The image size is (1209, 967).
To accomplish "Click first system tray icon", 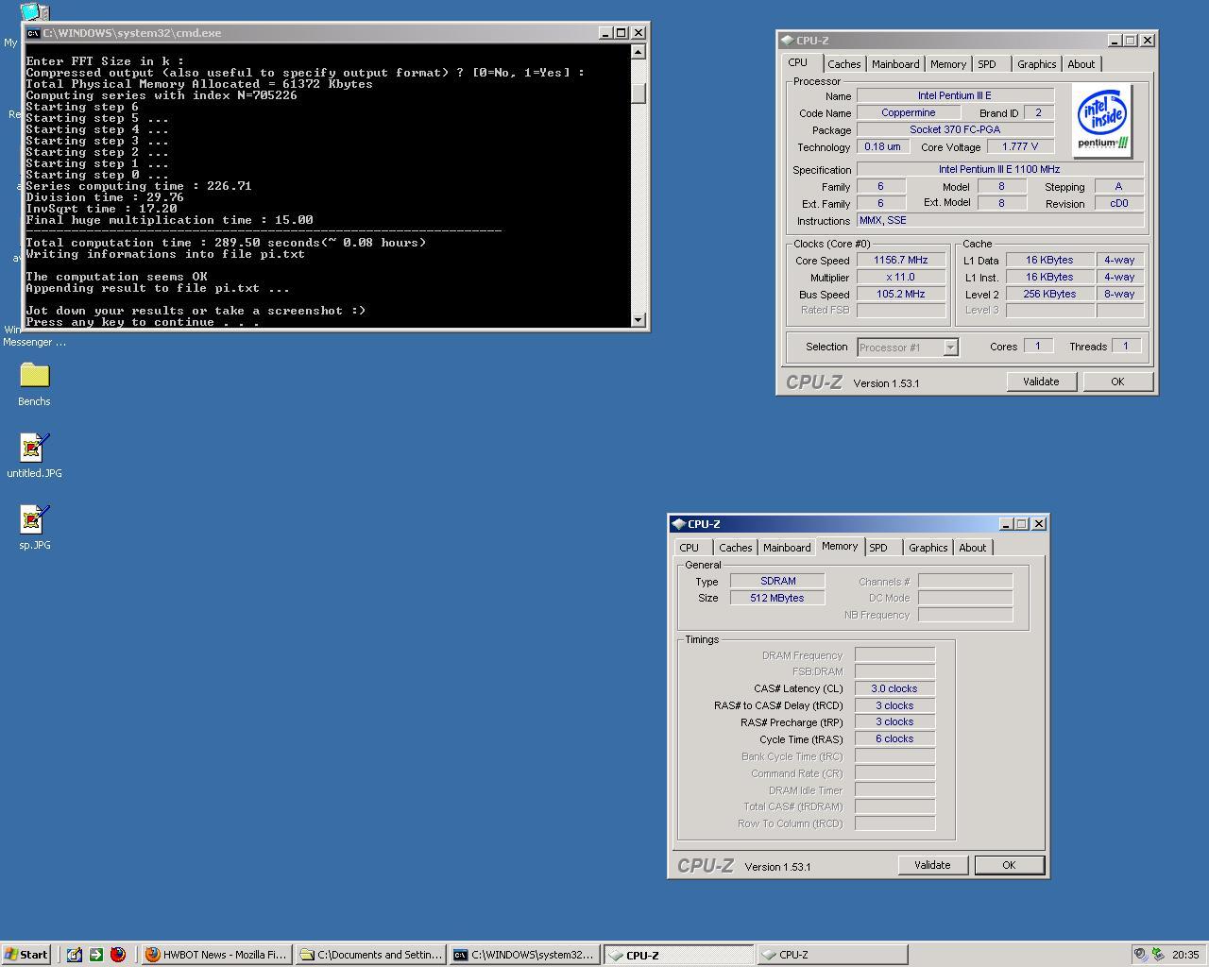I will [x=1141, y=955].
